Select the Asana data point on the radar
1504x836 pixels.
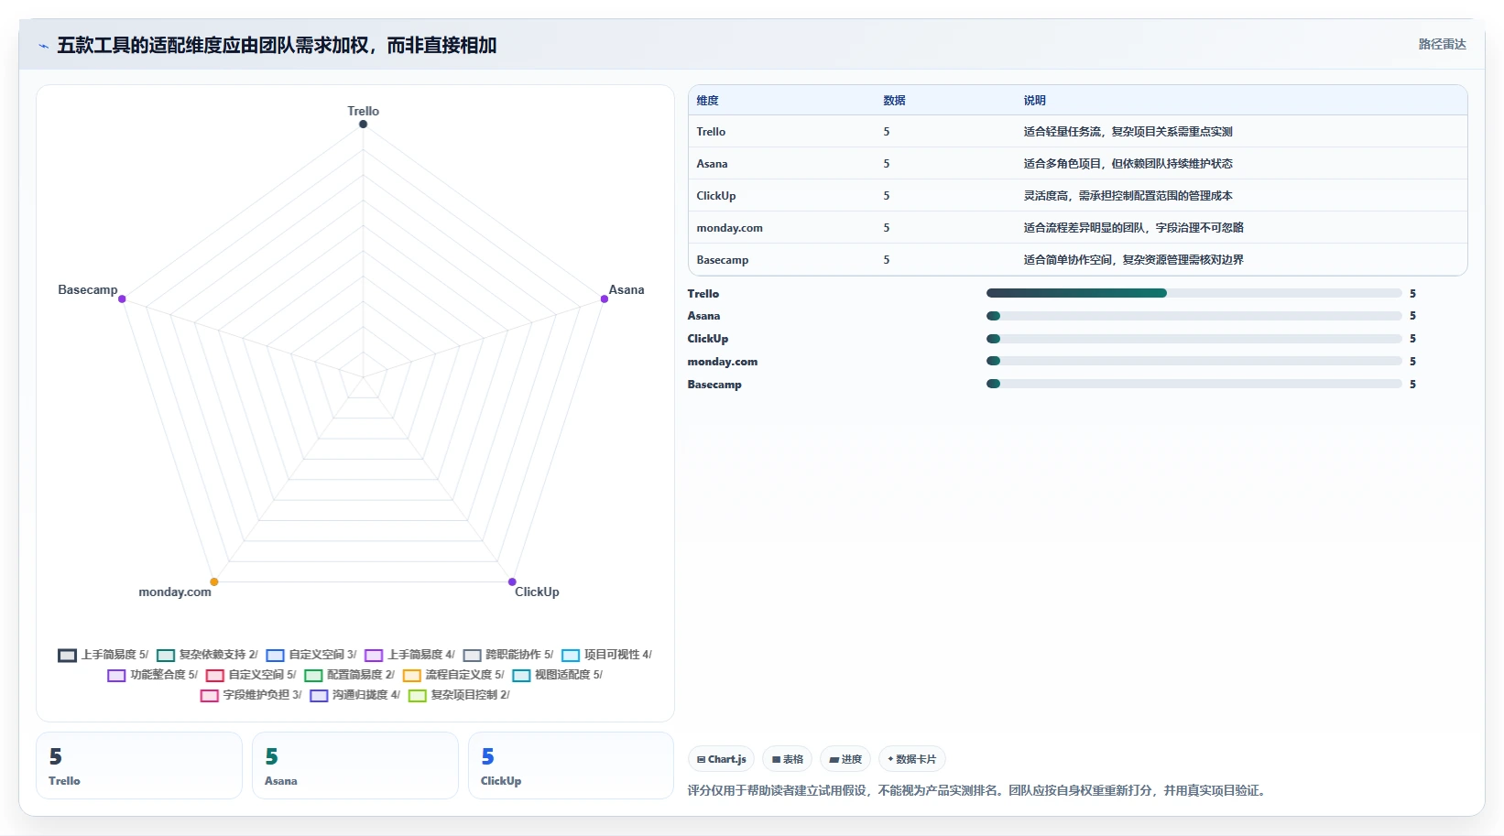click(x=605, y=299)
